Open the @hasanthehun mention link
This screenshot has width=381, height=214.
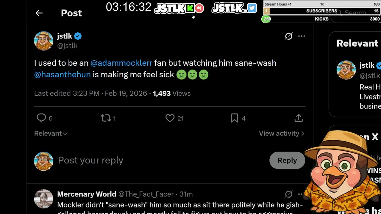pos(62,74)
